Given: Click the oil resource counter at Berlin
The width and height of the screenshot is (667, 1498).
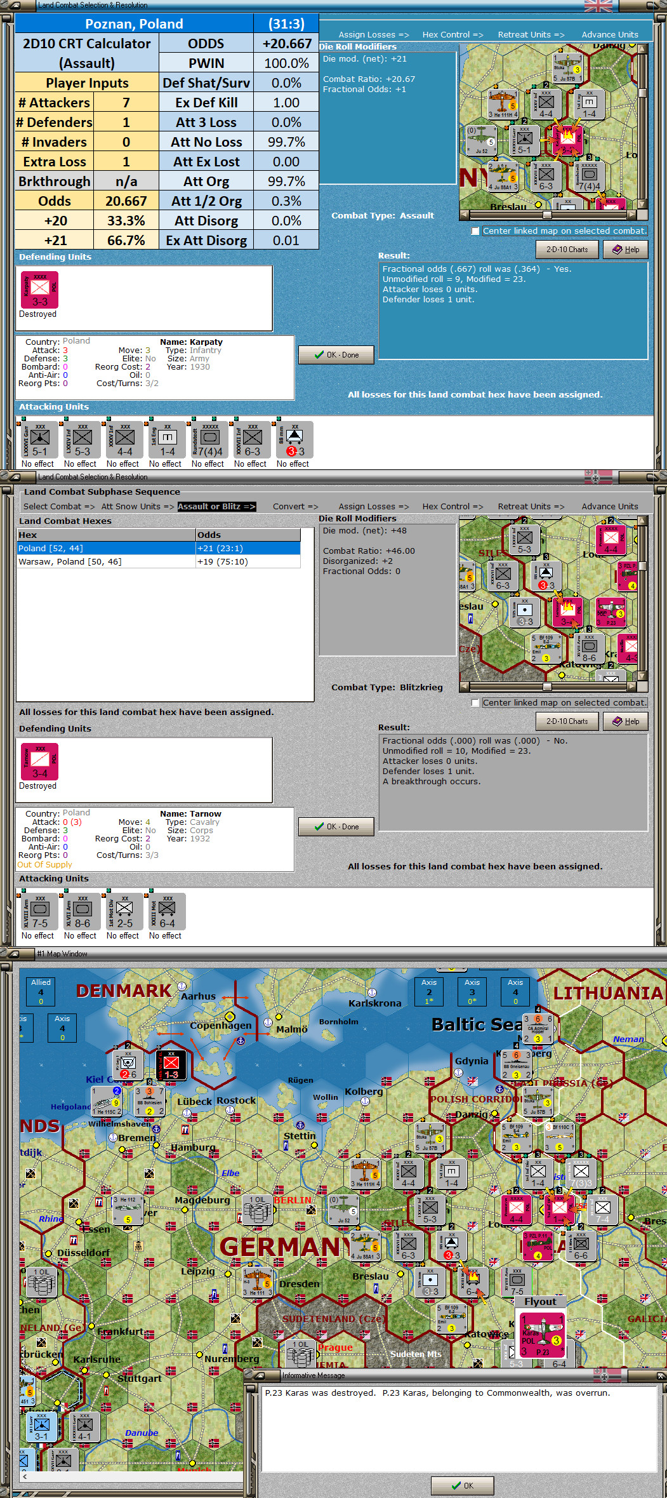Looking at the screenshot, I should tap(258, 1210).
